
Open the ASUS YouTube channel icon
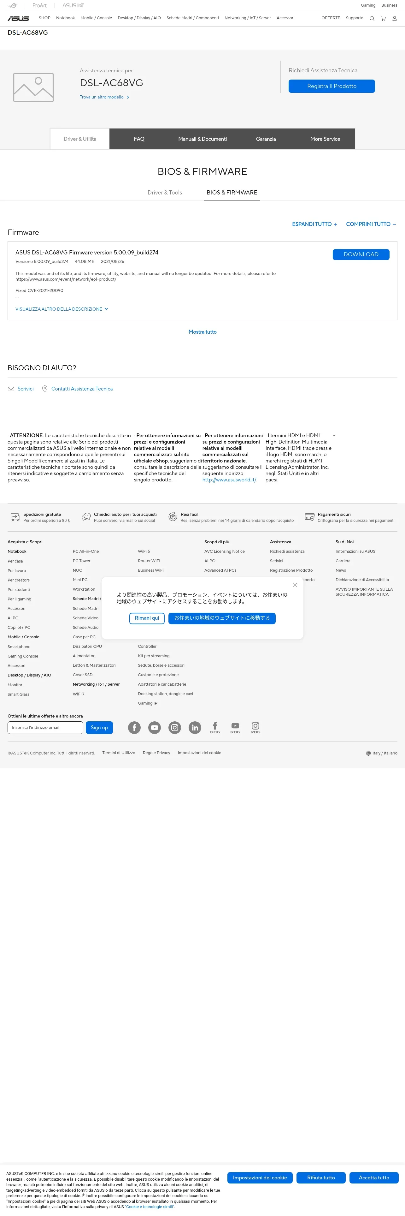click(x=155, y=727)
